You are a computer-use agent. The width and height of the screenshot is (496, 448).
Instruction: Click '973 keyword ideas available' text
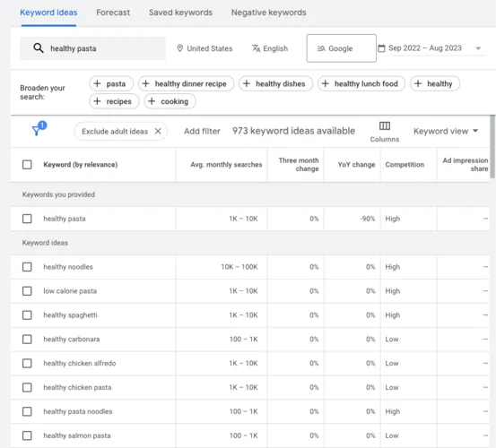point(293,131)
